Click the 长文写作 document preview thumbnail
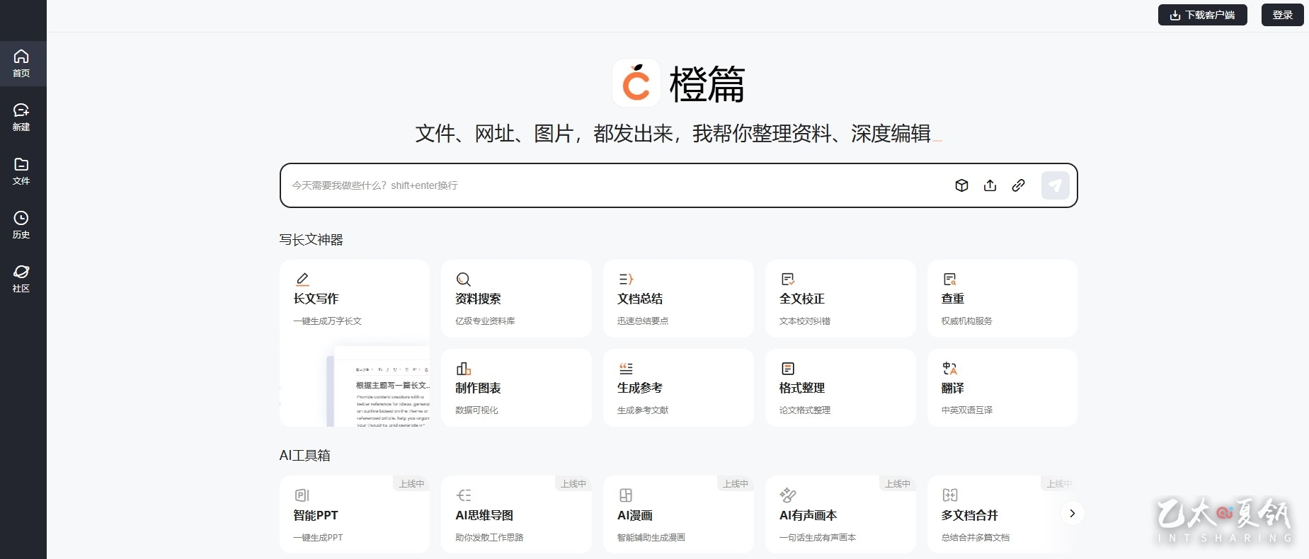 [x=378, y=386]
